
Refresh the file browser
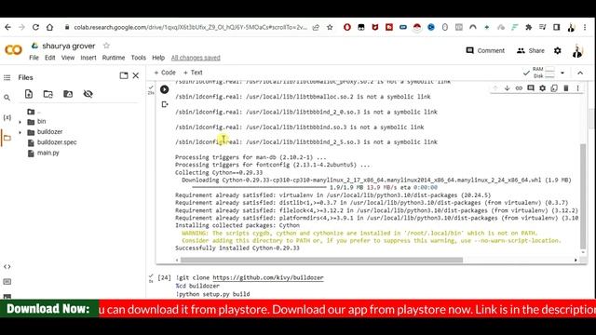pyautogui.click(x=47, y=94)
